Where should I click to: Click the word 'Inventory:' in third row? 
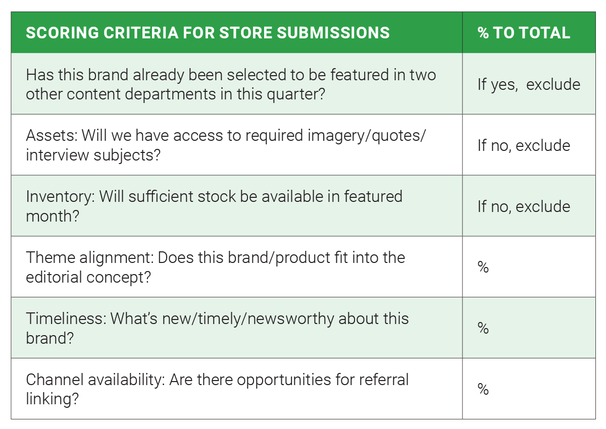tap(60, 197)
